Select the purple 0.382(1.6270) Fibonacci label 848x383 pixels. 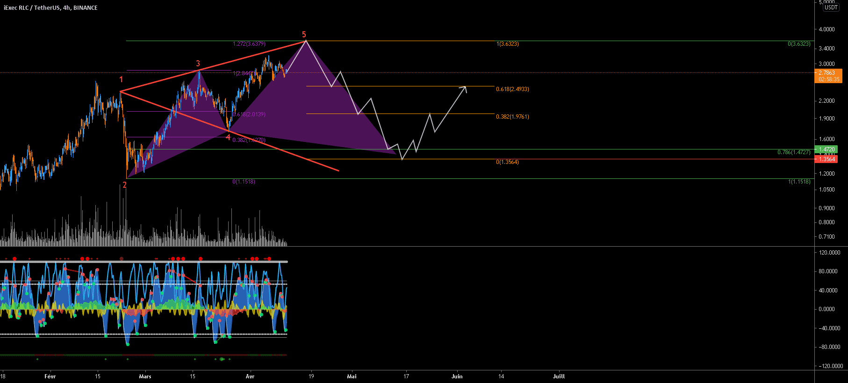click(x=249, y=140)
